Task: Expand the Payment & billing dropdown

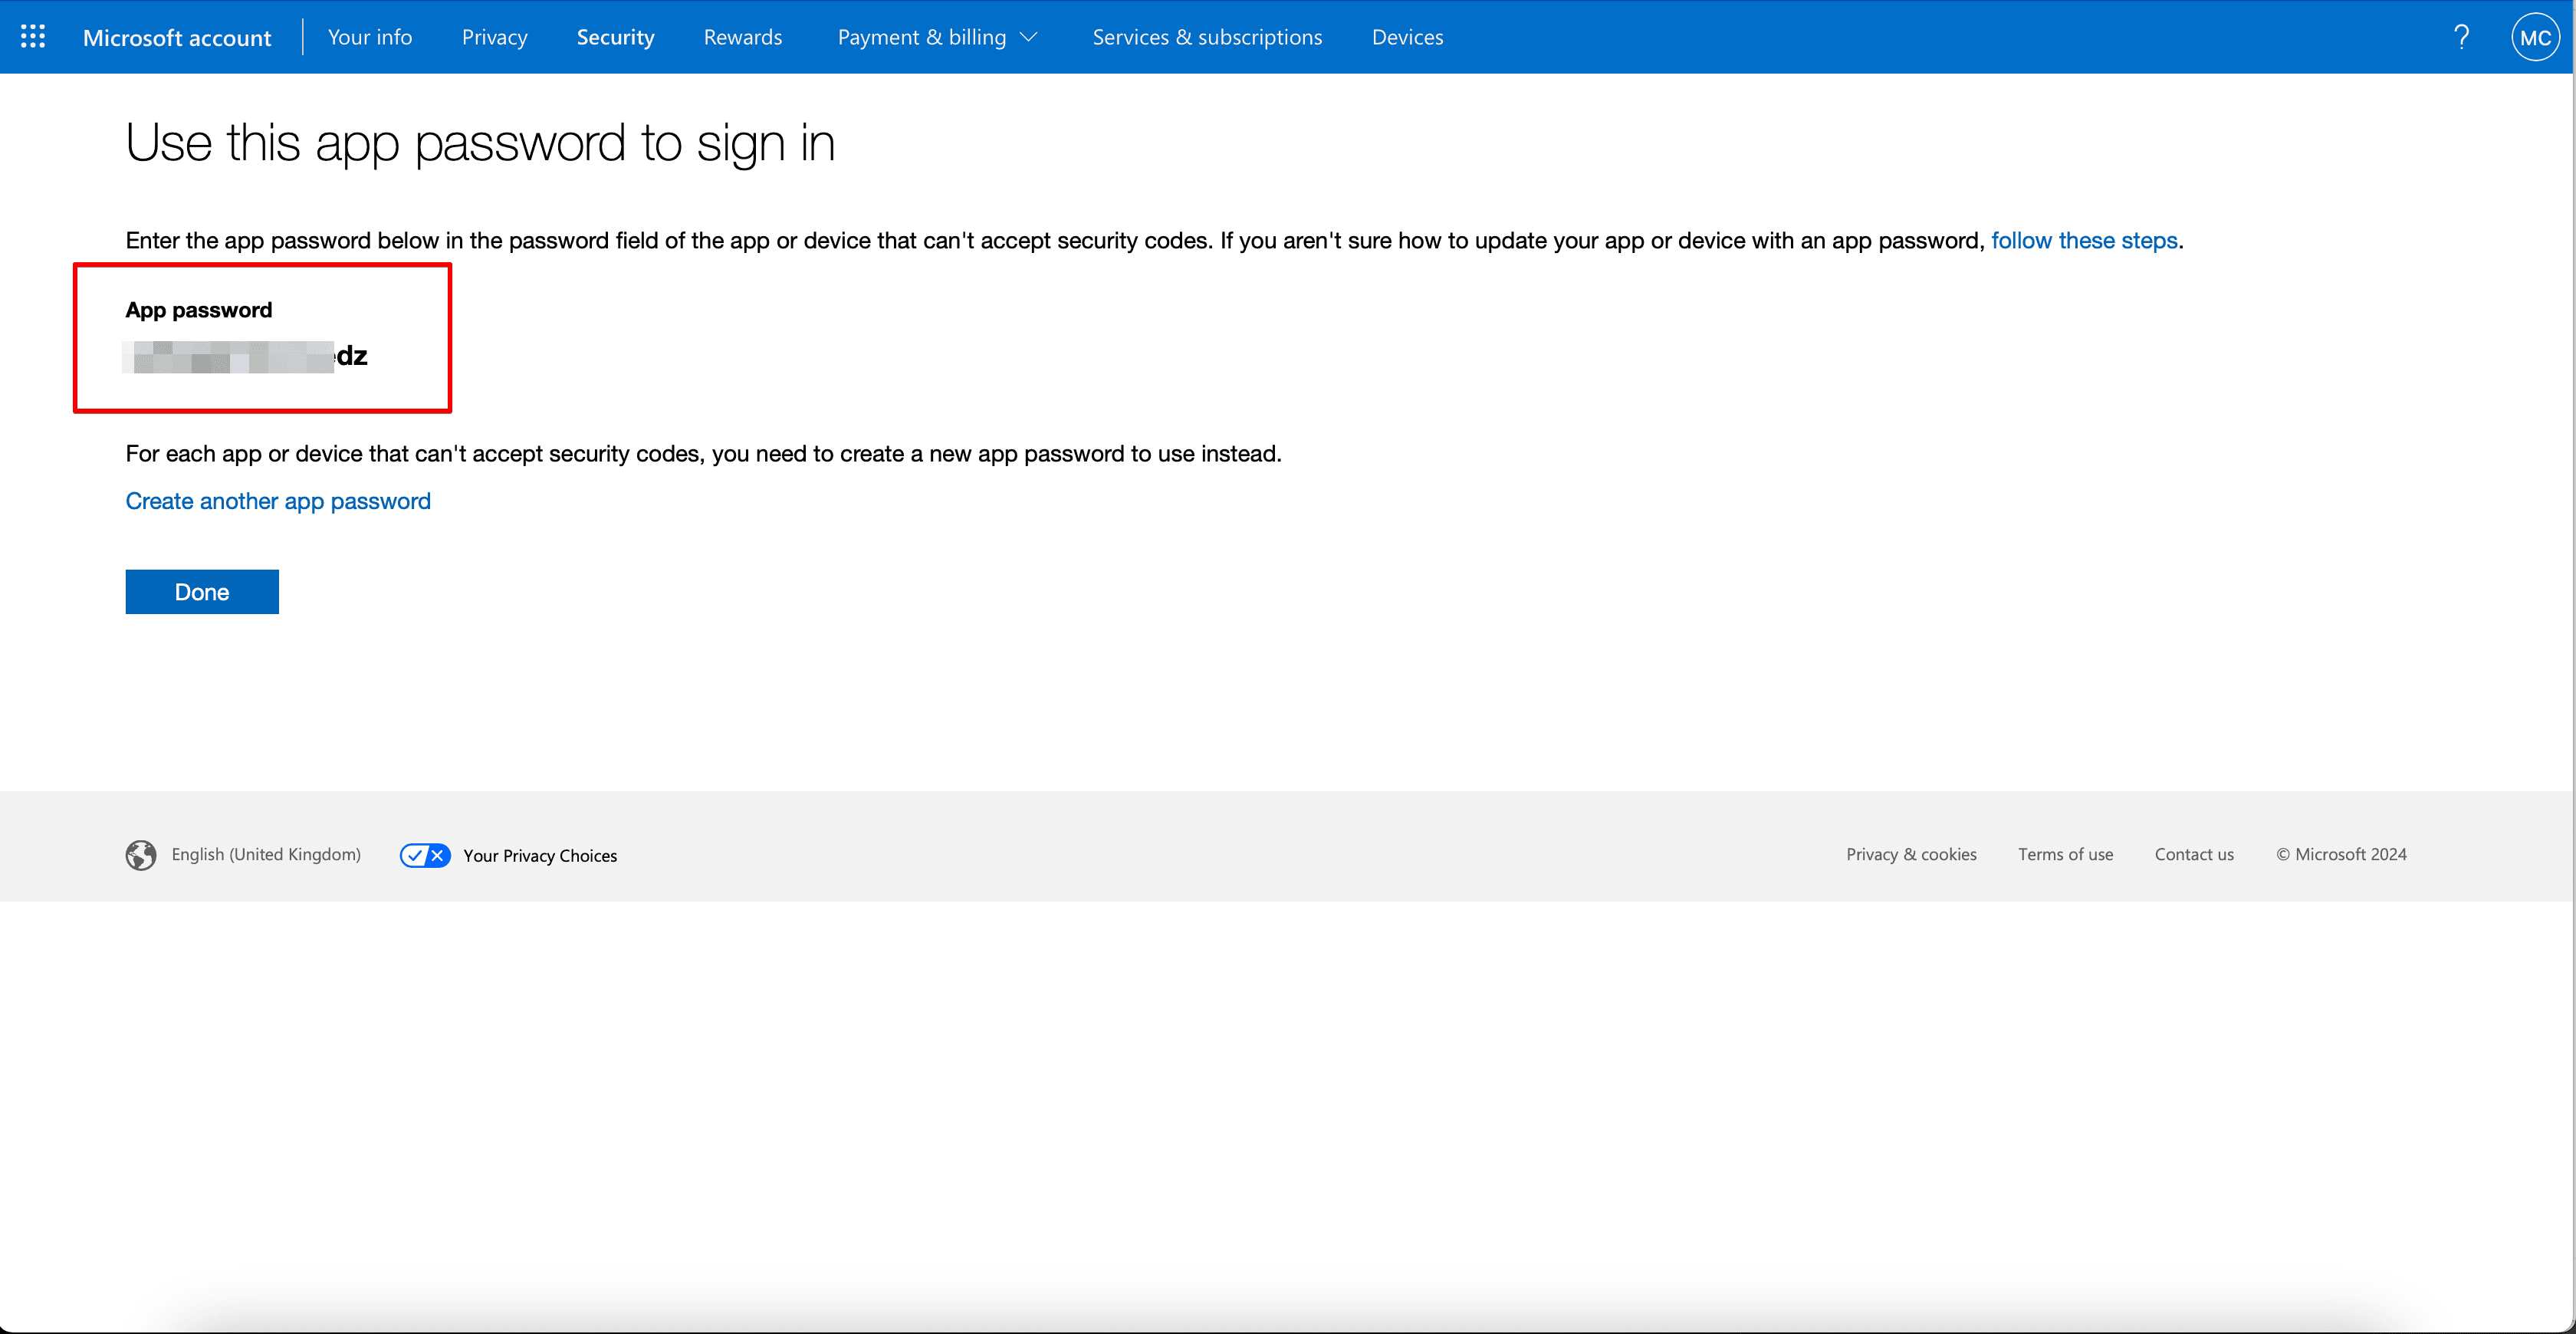Action: click(x=937, y=37)
